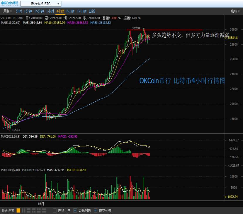Switch to the 15分钟 interval
The height and width of the screenshot is (214, 243).
39,11
